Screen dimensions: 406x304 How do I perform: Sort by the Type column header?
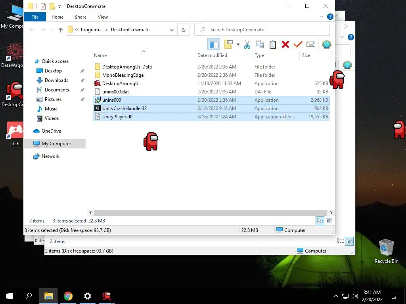click(276, 55)
